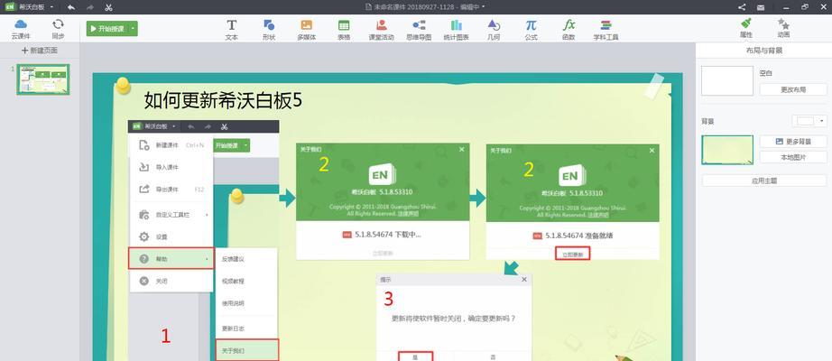
Task: Switch to the 属性 properties tab
Action: point(746,28)
